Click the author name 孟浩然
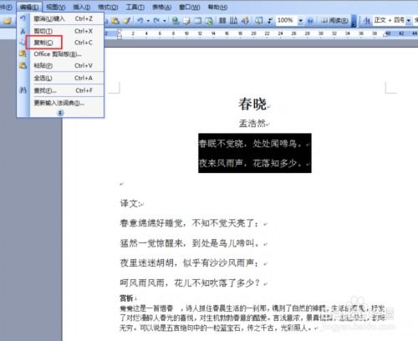Image resolution: width=418 pixels, height=341 pixels. point(252,123)
